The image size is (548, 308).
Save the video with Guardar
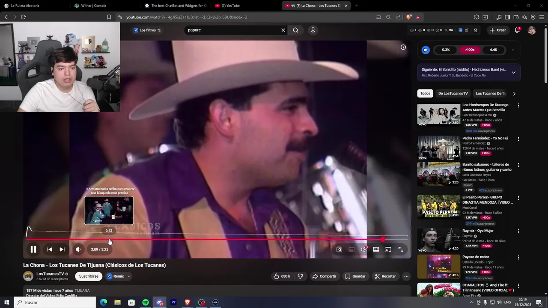tap(355, 276)
